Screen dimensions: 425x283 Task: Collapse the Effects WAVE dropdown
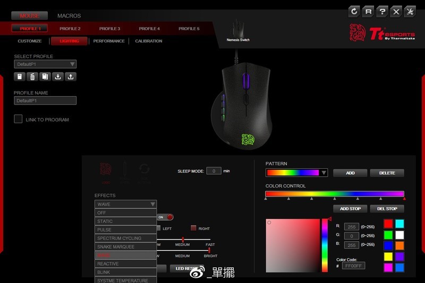[126, 204]
